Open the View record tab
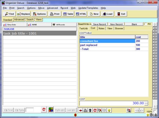159x118 pixels. pyautogui.click(x=110, y=28)
